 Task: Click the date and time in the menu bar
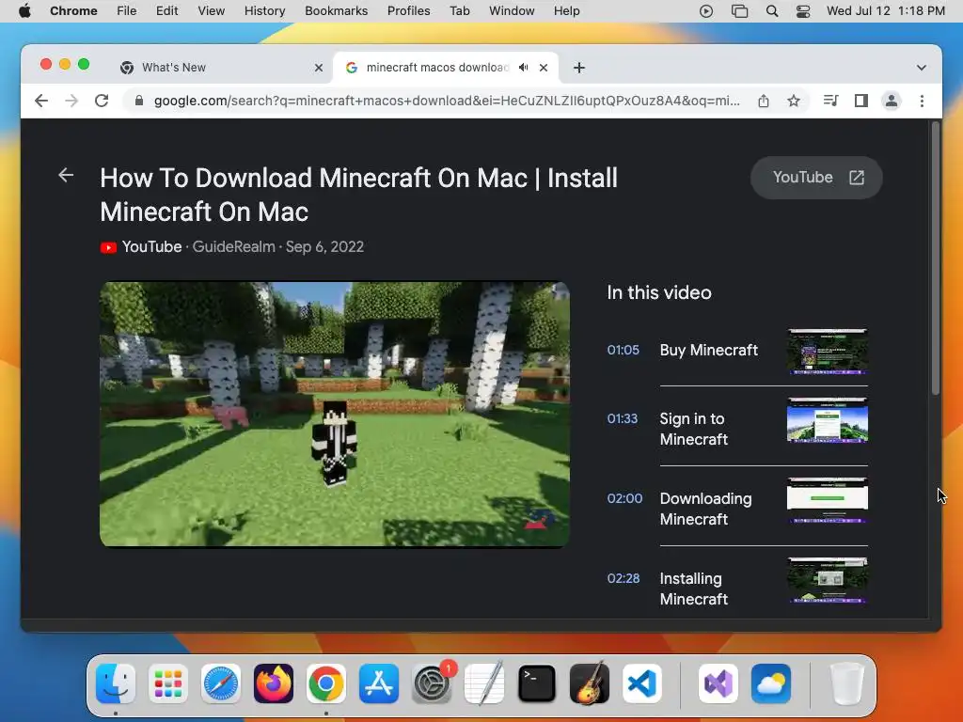tap(886, 11)
